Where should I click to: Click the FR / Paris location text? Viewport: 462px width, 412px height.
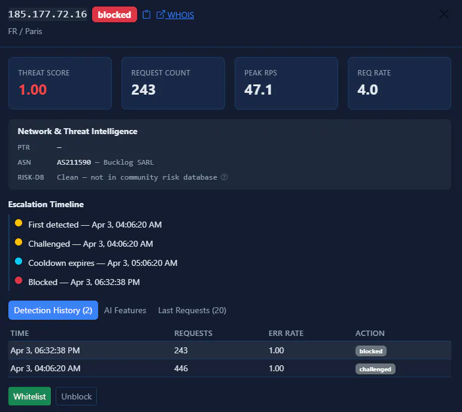[25, 31]
